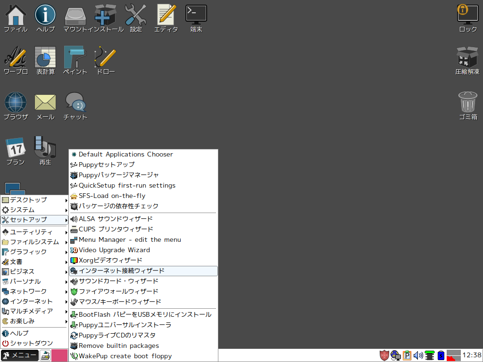The width and height of the screenshot is (483, 362).
Task: Click the 12:38 clock
Action: point(472,355)
